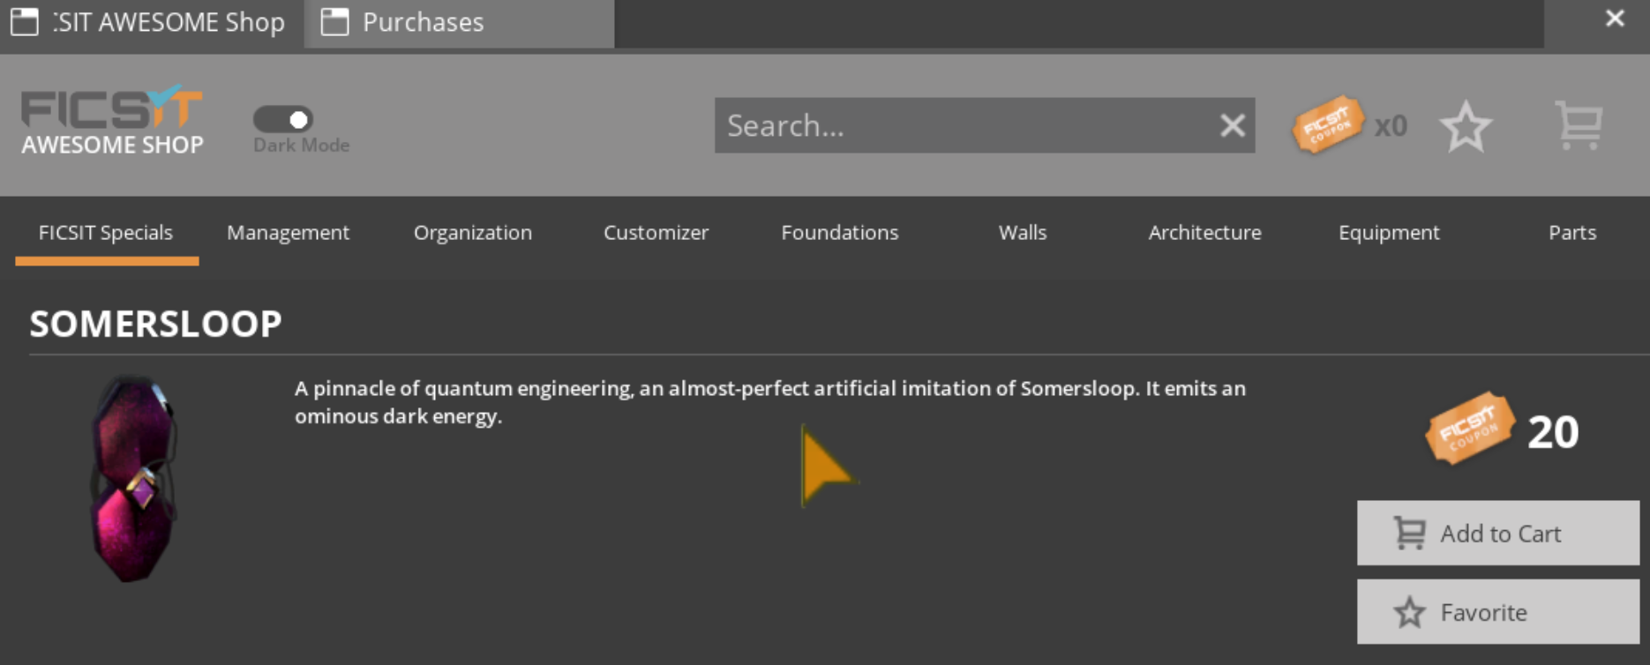Switch to the Purchases window tab
The image size is (1650, 665).
click(422, 22)
